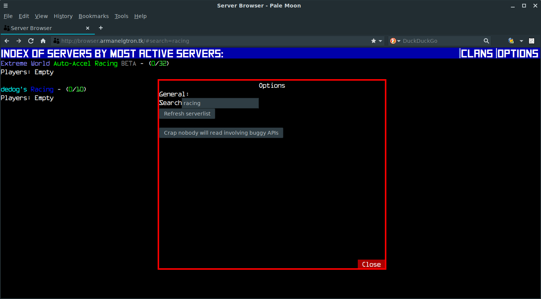Go to the Home page
The height and width of the screenshot is (299, 541).
pyautogui.click(x=43, y=41)
